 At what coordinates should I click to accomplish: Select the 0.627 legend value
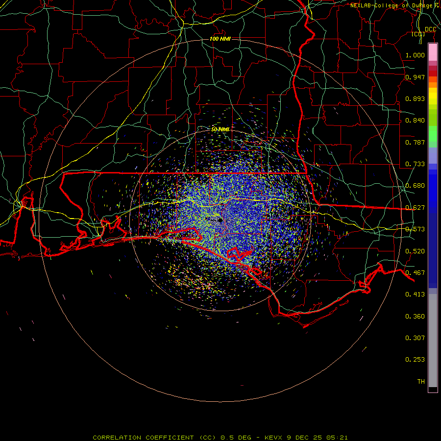tap(415, 208)
